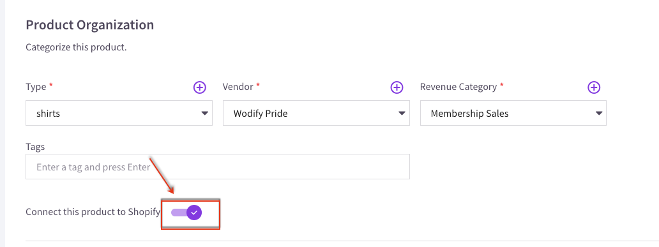
Task: Toggle the Connect to Shopify switch
Action: (x=186, y=213)
